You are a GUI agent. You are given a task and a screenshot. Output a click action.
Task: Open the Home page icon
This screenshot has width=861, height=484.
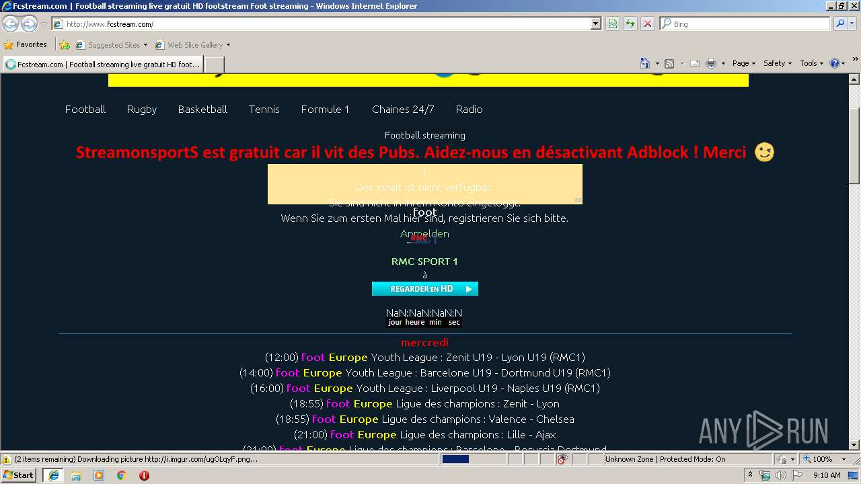click(645, 63)
